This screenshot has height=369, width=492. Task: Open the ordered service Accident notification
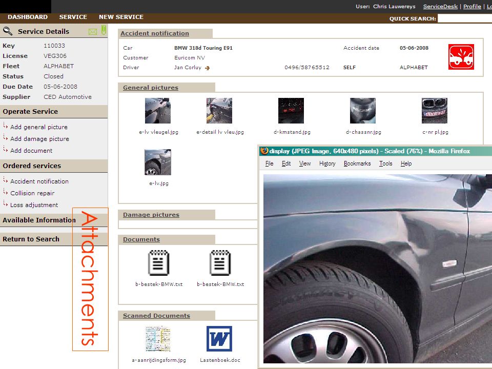point(39,181)
